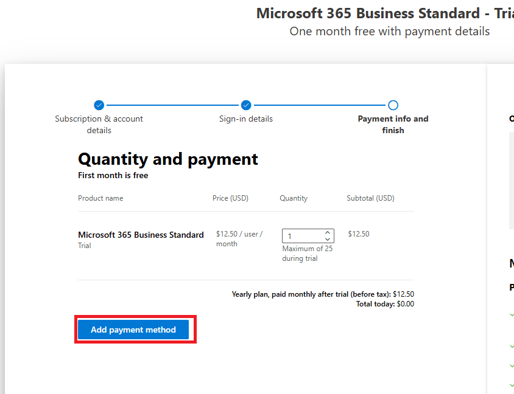Click the 'Maximum of 25 during trial' note

pyautogui.click(x=308, y=254)
